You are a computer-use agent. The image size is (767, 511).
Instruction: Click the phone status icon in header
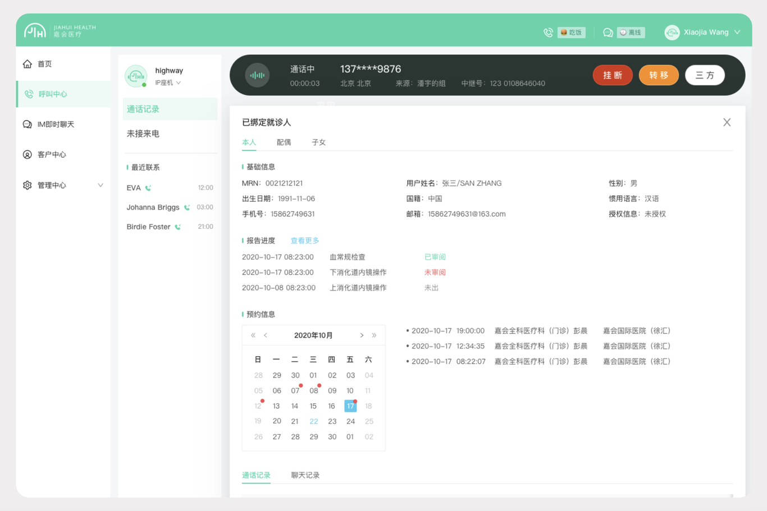548,33
